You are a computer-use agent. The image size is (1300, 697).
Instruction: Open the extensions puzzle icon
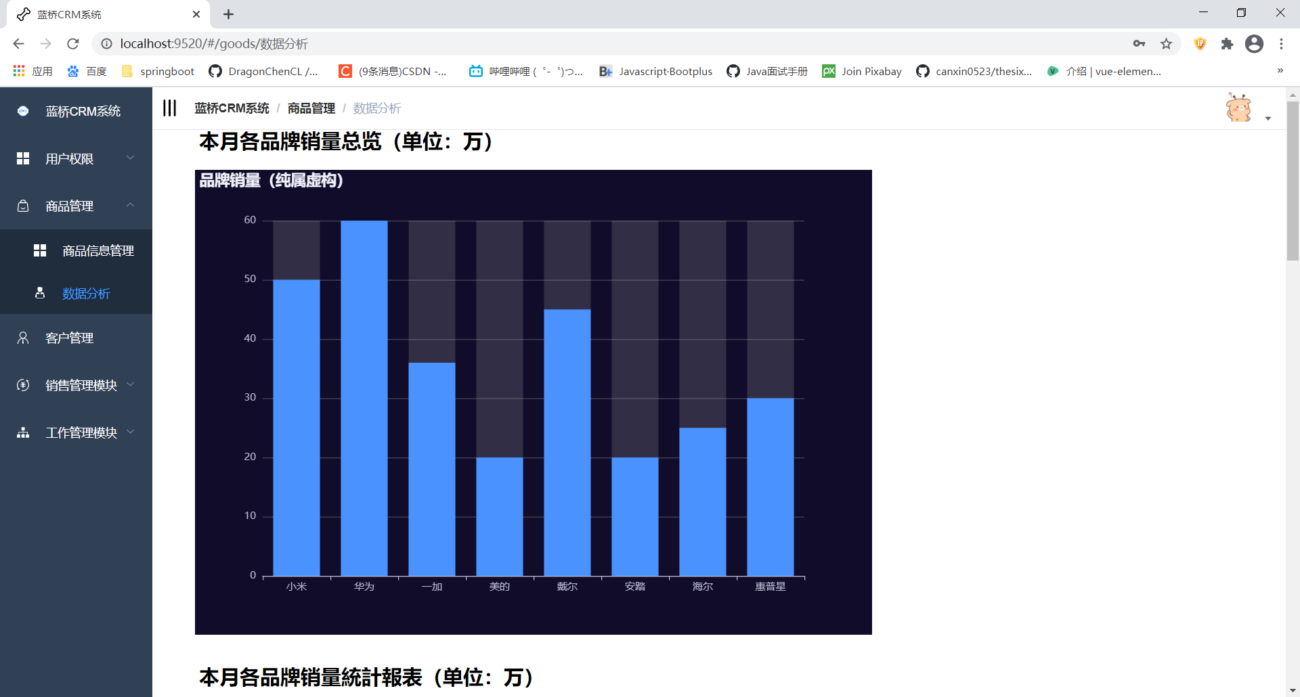[x=1227, y=43]
